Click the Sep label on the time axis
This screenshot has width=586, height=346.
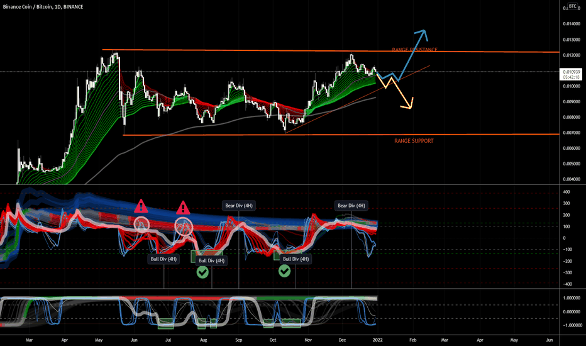coord(238,340)
